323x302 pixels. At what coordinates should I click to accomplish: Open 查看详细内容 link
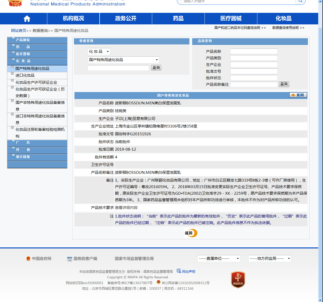pyautogui.click(x=126, y=208)
